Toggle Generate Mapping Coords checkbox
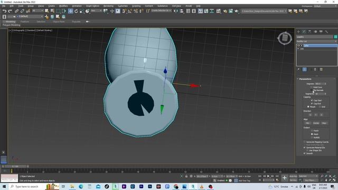This screenshot has height=190, width=338. tap(305, 142)
